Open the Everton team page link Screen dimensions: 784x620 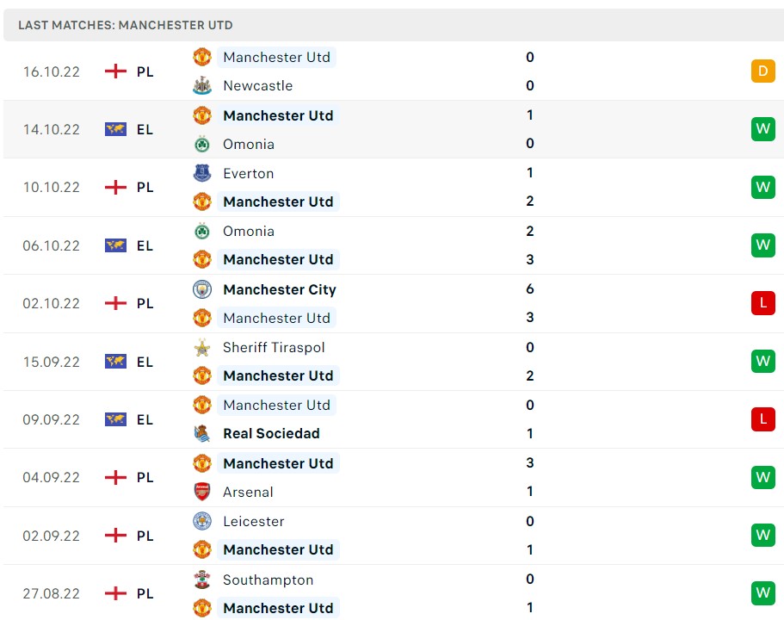(249, 173)
